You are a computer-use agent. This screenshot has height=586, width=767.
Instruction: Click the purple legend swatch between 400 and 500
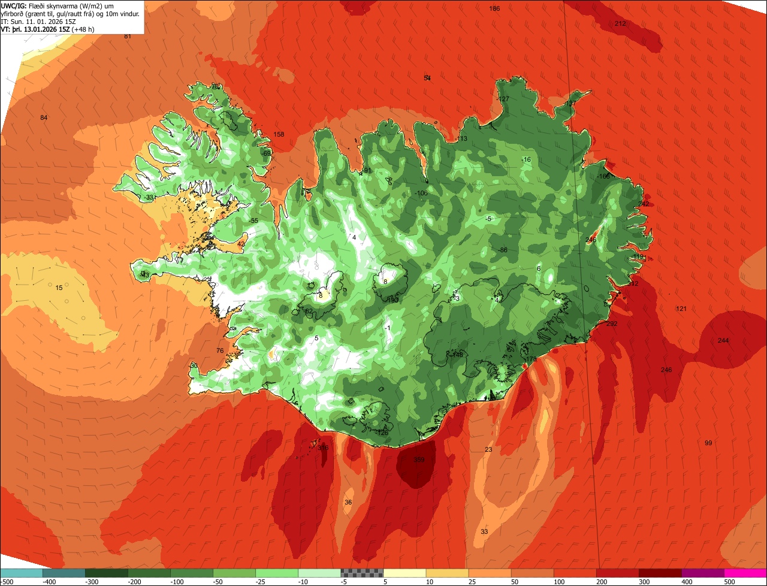[703, 573]
